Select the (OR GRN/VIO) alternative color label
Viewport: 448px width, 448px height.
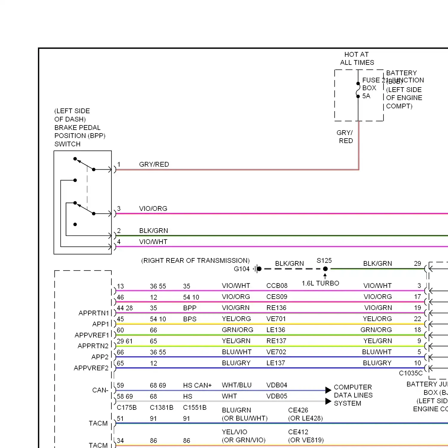click(x=244, y=440)
